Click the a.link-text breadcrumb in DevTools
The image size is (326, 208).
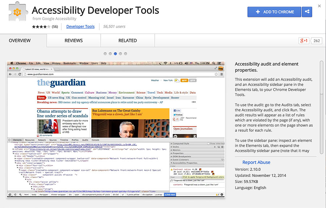pyautogui.click(x=170, y=195)
